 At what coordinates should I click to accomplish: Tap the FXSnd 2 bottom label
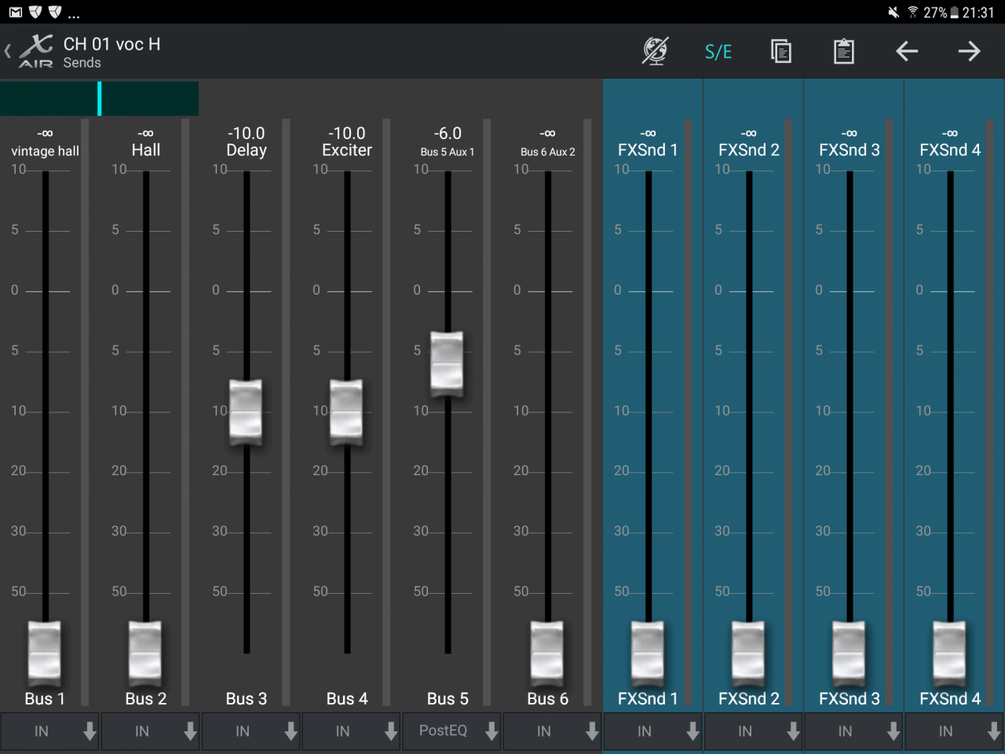748,698
